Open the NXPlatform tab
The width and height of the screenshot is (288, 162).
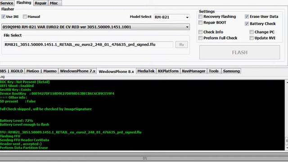pos(168,71)
